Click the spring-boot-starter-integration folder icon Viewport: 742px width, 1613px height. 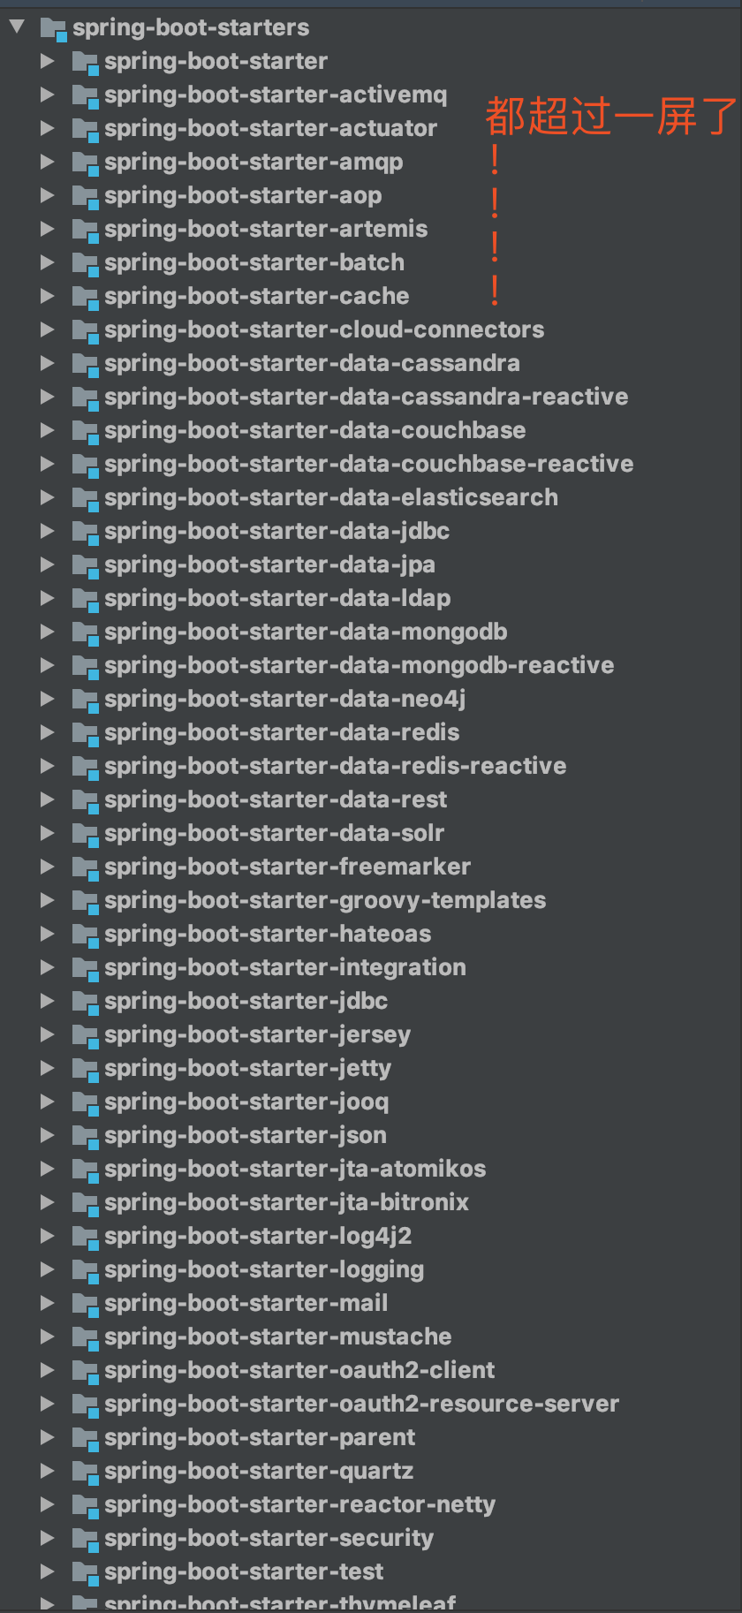tap(86, 969)
